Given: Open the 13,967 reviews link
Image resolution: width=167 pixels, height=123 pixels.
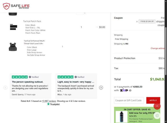Looking at the screenshot, I should point(49,101).
